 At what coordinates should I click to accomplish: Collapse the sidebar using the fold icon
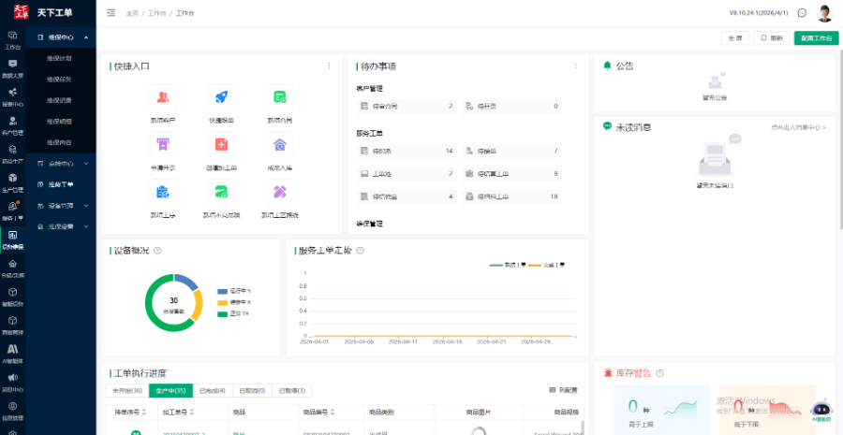111,13
